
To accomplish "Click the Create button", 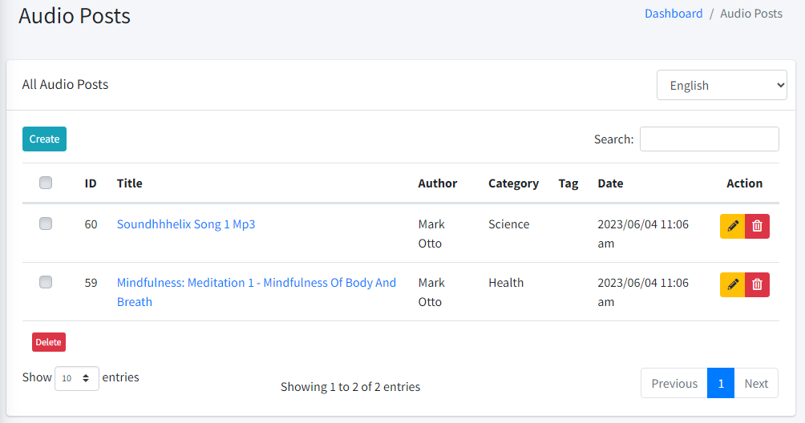I will click(x=44, y=139).
